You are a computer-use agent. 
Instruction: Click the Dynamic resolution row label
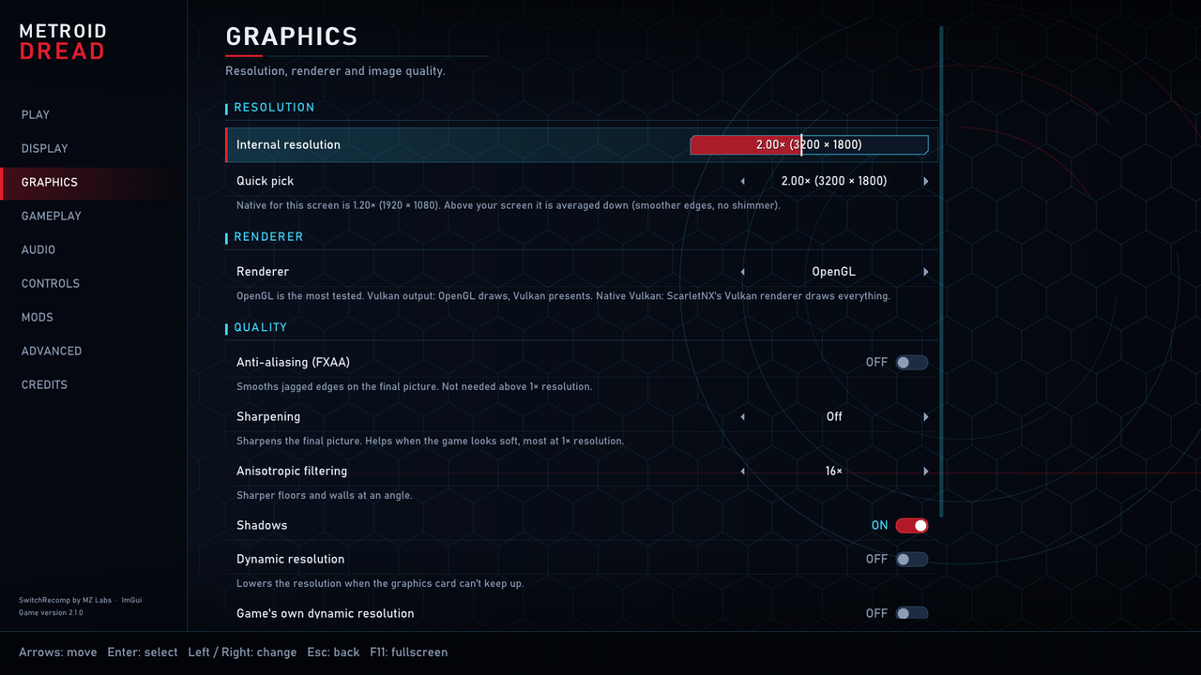pos(290,560)
